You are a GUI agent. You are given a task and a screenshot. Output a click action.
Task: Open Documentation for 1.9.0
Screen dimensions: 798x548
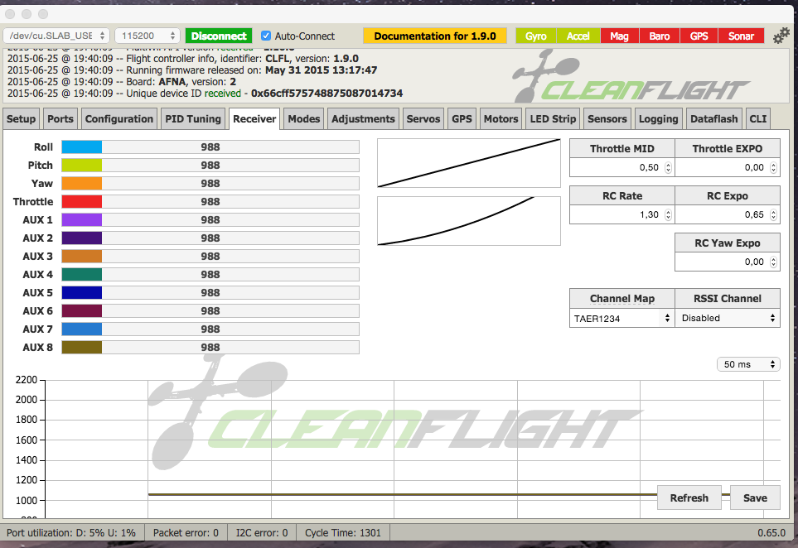435,36
